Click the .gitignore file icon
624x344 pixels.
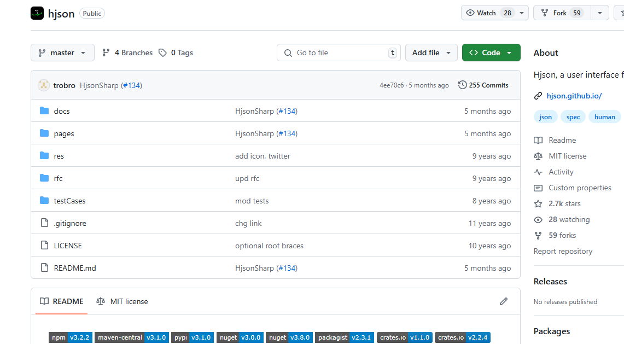click(x=45, y=223)
